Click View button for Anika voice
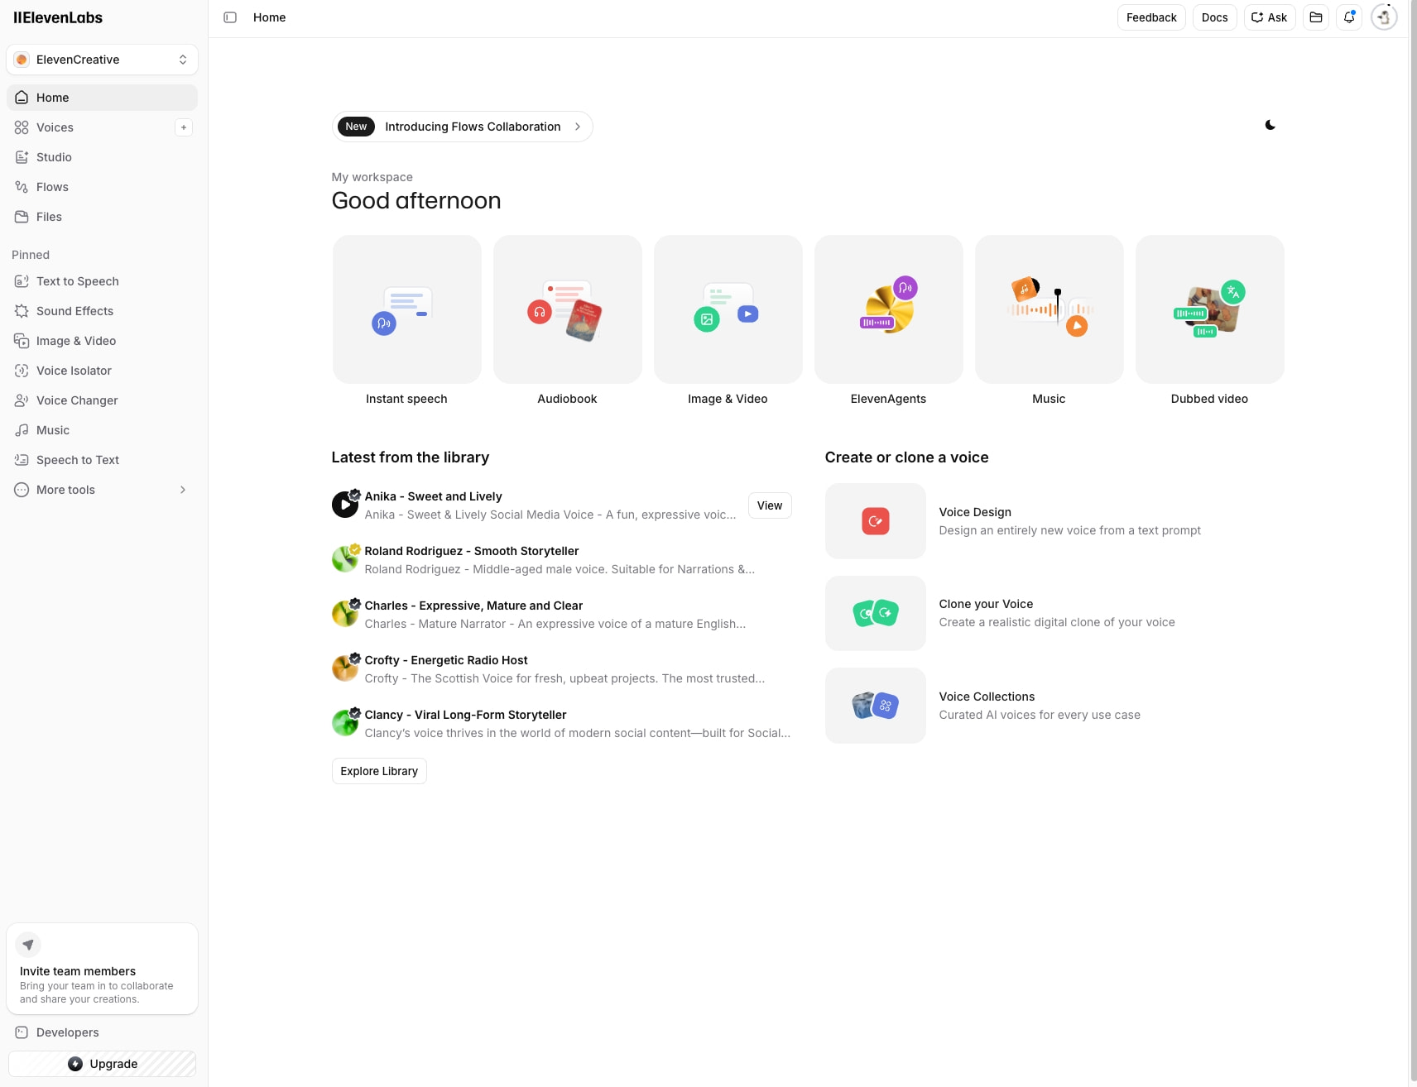 click(770, 505)
